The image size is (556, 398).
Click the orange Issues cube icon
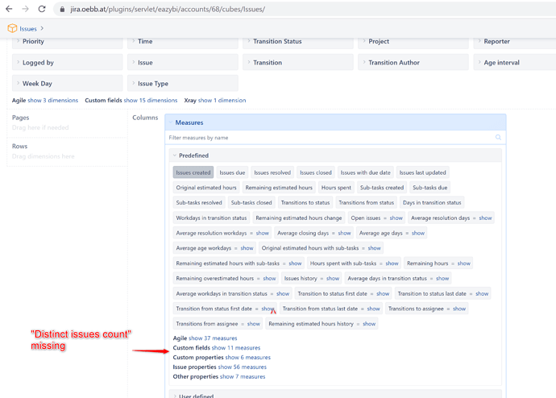[x=12, y=28]
